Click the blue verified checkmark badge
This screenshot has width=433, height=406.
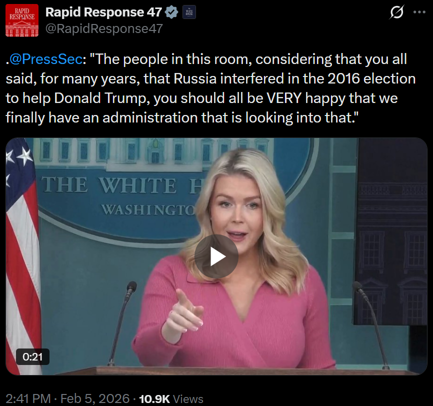(171, 12)
